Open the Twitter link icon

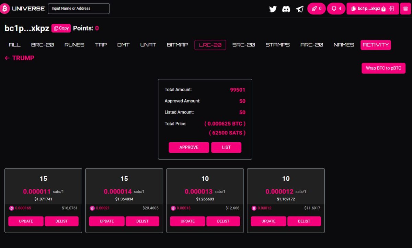coord(273,9)
